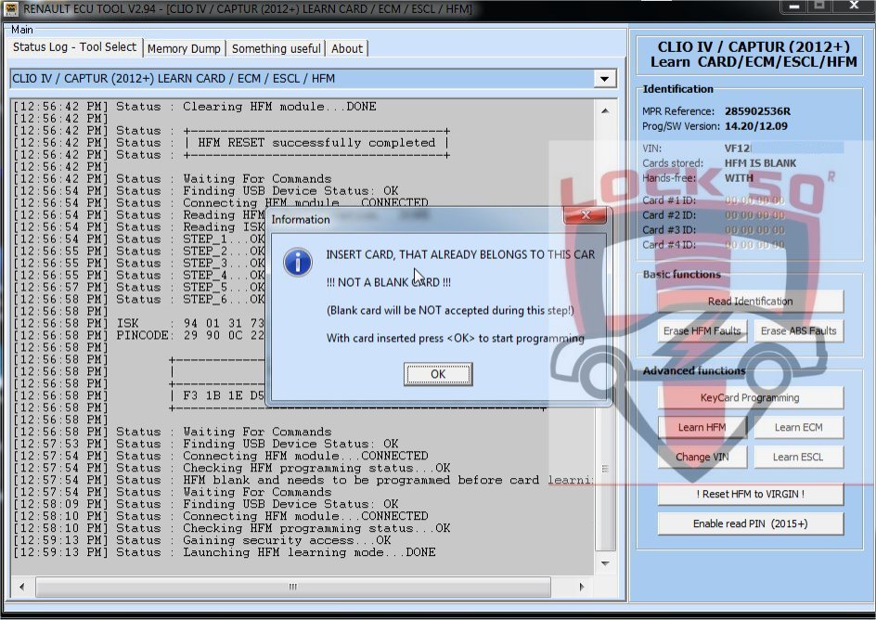The image size is (876, 620).
Task: Open the tool selection dropdown arrow
Action: point(605,80)
